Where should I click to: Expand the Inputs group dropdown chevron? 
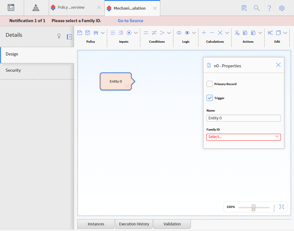click(136, 33)
